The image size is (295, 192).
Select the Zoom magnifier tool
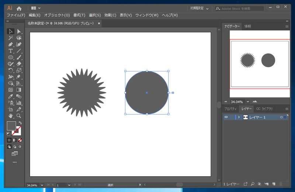[x=19, y=116]
